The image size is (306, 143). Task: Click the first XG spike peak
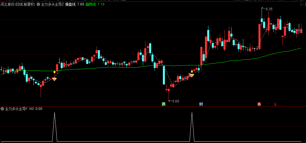[x=55, y=112]
